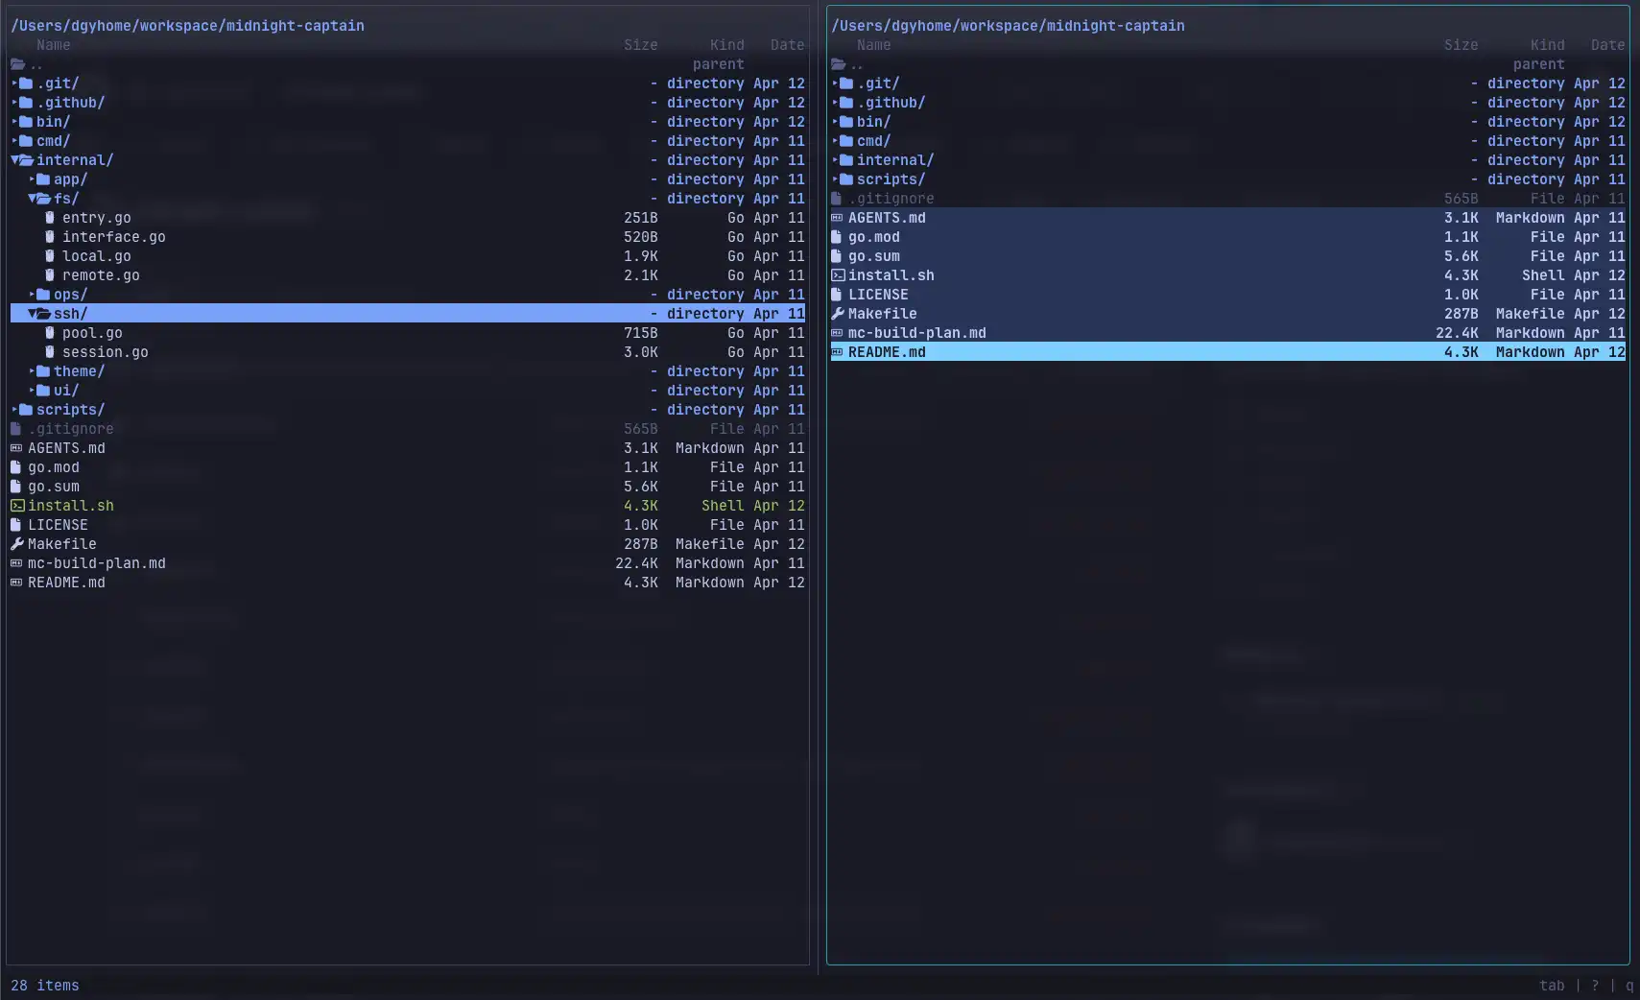1640x1000 pixels.
Task: Click the Makefile wrench icon in left pane
Action: [x=16, y=544]
